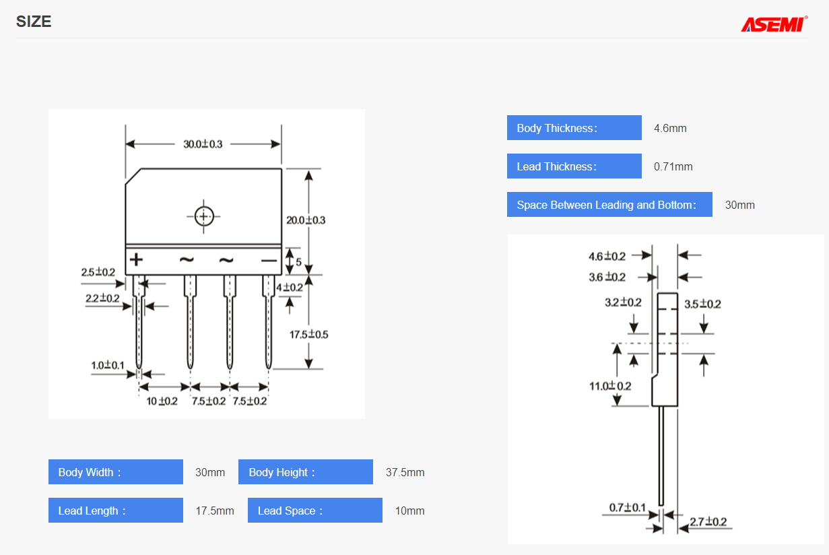Select Space Between Leading and Bottom label
Viewport: 829px width, 555px height.
pos(609,205)
